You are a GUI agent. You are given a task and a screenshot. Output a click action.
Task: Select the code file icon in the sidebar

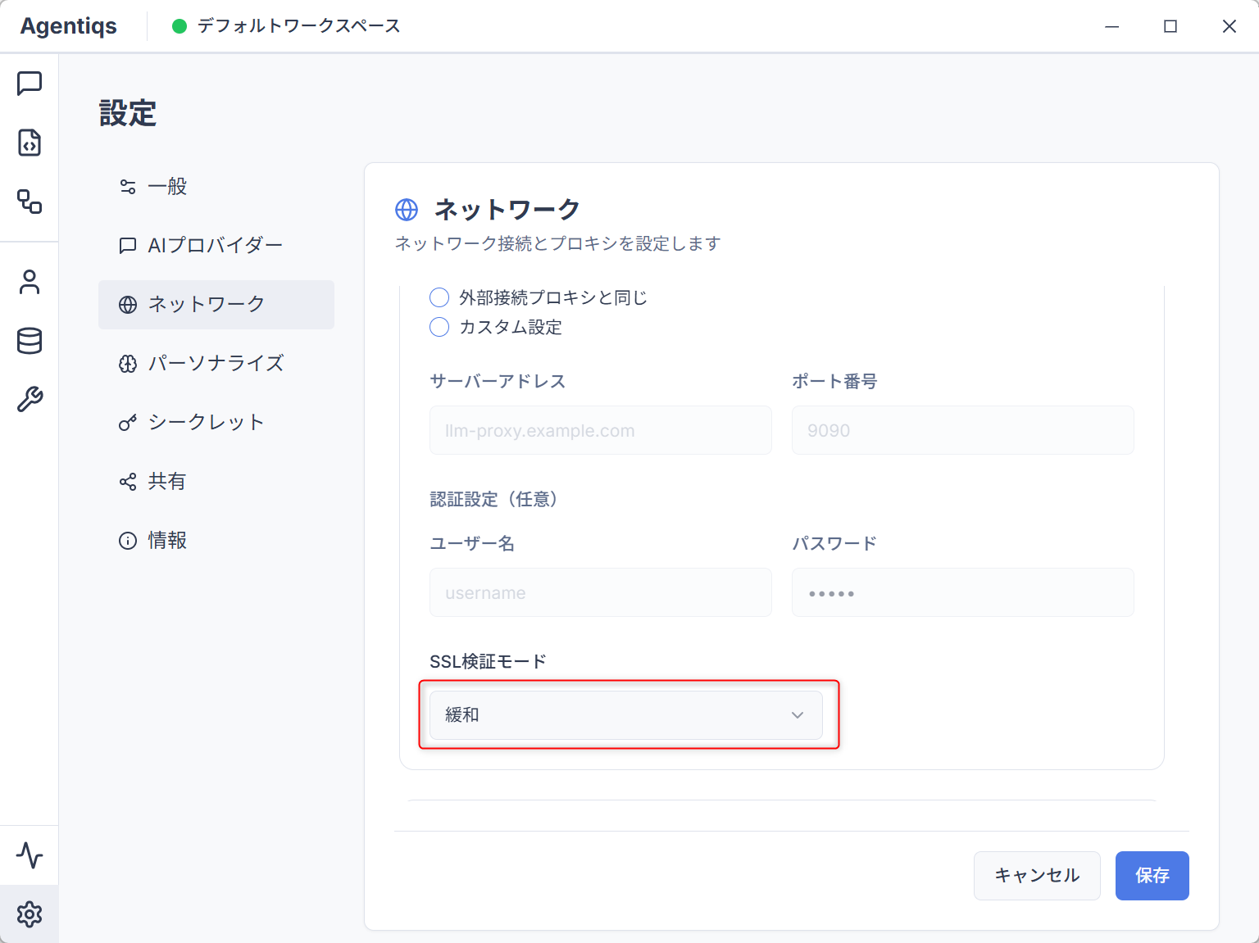coord(30,143)
